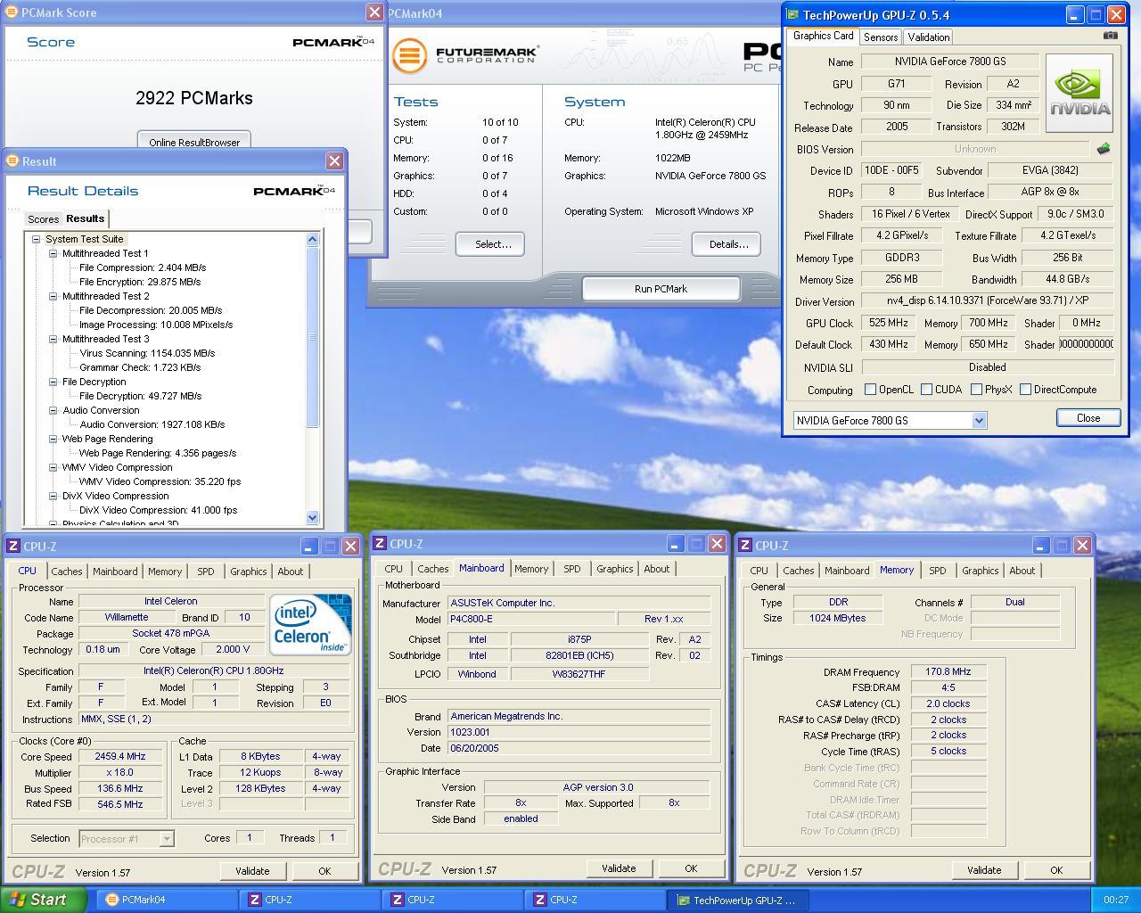Click Validate in the processor CPU-Z window
The height and width of the screenshot is (913, 1141).
[x=252, y=871]
